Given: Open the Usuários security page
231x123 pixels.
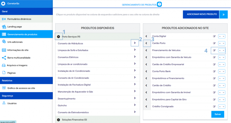Looking at the screenshot, I should coord(26,103).
